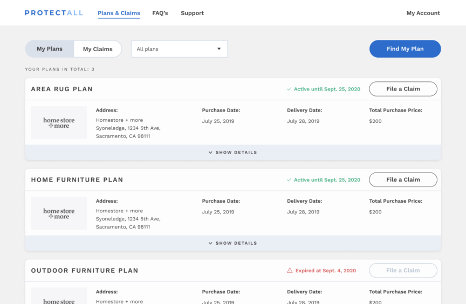Click Area Rug address line Syoneledge, 1234 5th Ave
The width and height of the screenshot is (466, 304).
click(x=128, y=128)
